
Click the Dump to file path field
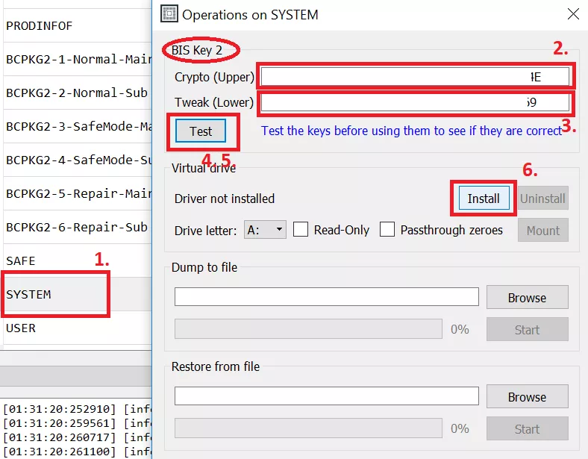pos(326,297)
